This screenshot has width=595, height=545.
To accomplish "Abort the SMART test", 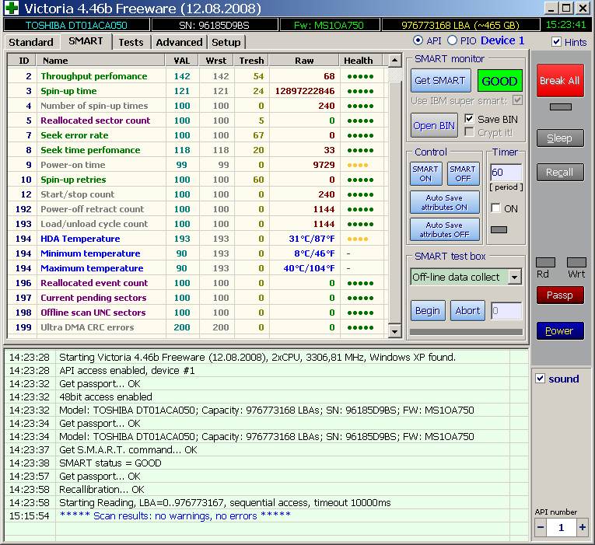I will 468,311.
